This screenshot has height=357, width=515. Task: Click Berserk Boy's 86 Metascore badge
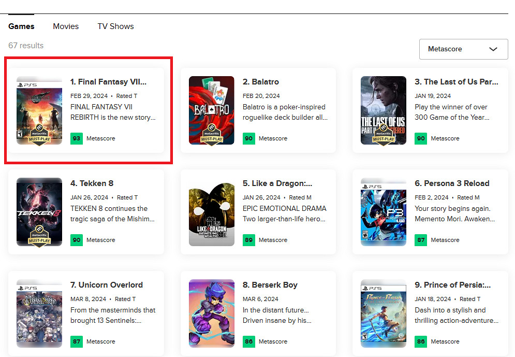coord(249,341)
